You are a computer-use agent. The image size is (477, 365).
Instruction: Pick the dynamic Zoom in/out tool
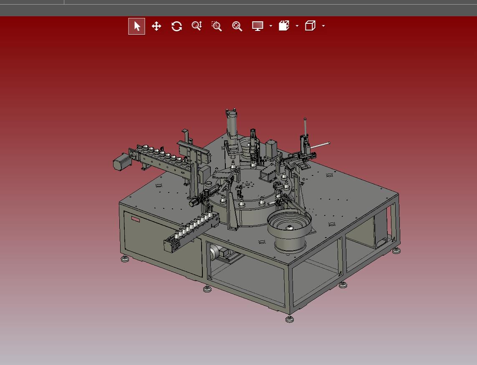point(197,26)
